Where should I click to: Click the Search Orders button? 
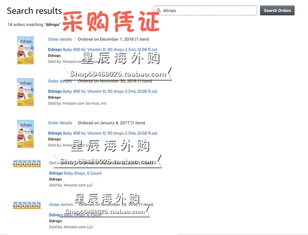277,10
